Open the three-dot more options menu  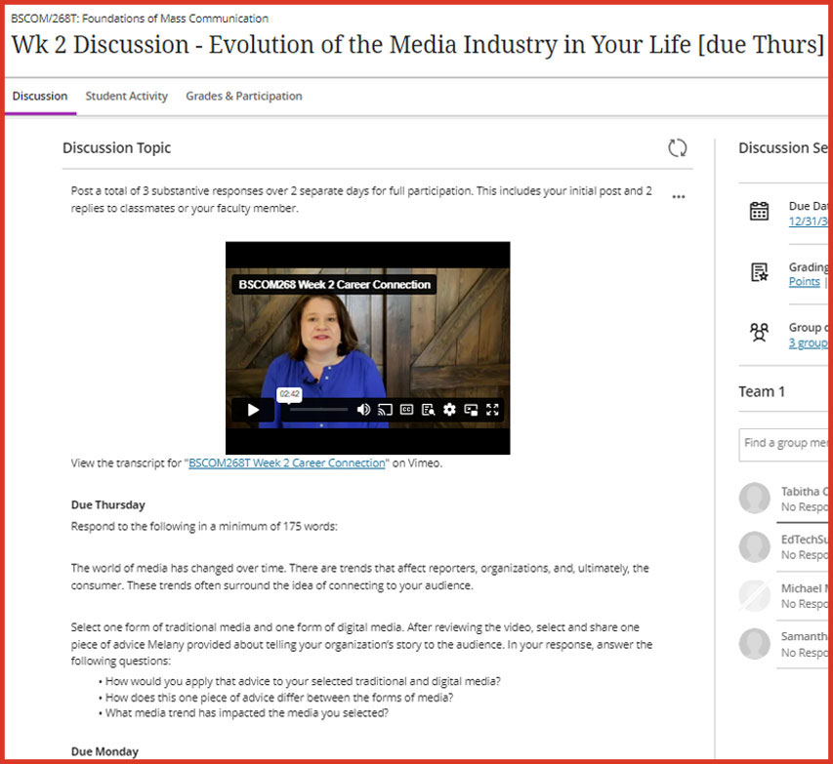pos(679,197)
